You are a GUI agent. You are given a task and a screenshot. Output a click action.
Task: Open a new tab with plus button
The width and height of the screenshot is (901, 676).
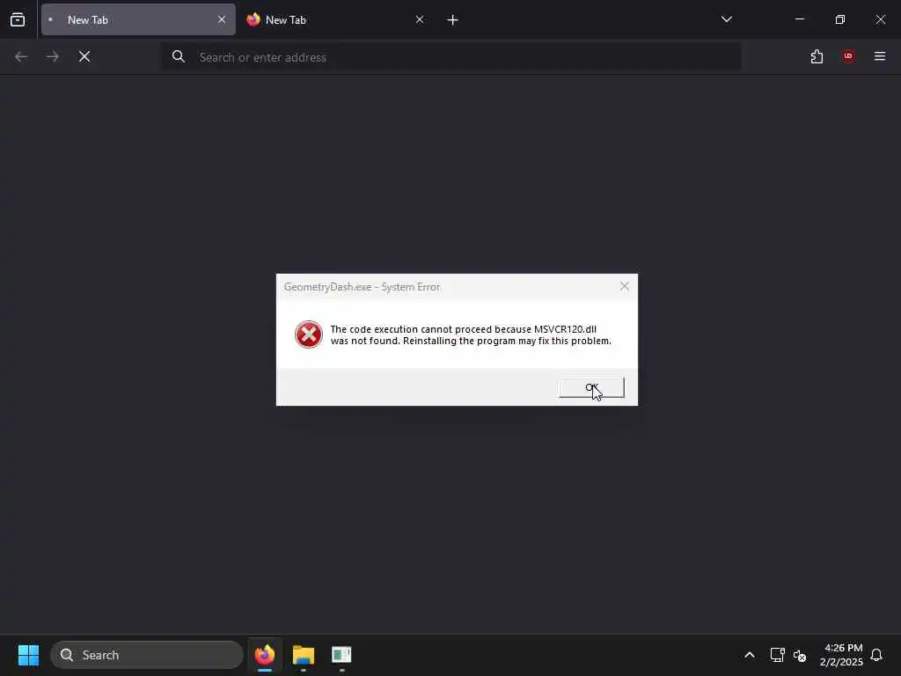(453, 20)
